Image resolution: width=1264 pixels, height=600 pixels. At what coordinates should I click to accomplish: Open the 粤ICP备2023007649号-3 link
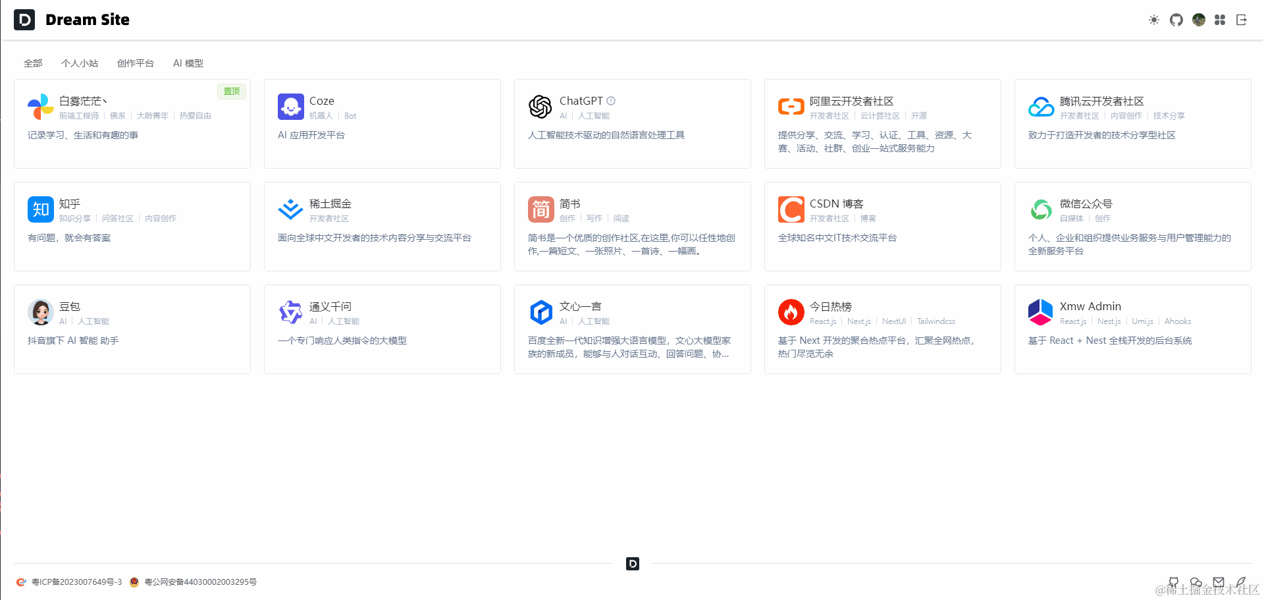pos(77,582)
